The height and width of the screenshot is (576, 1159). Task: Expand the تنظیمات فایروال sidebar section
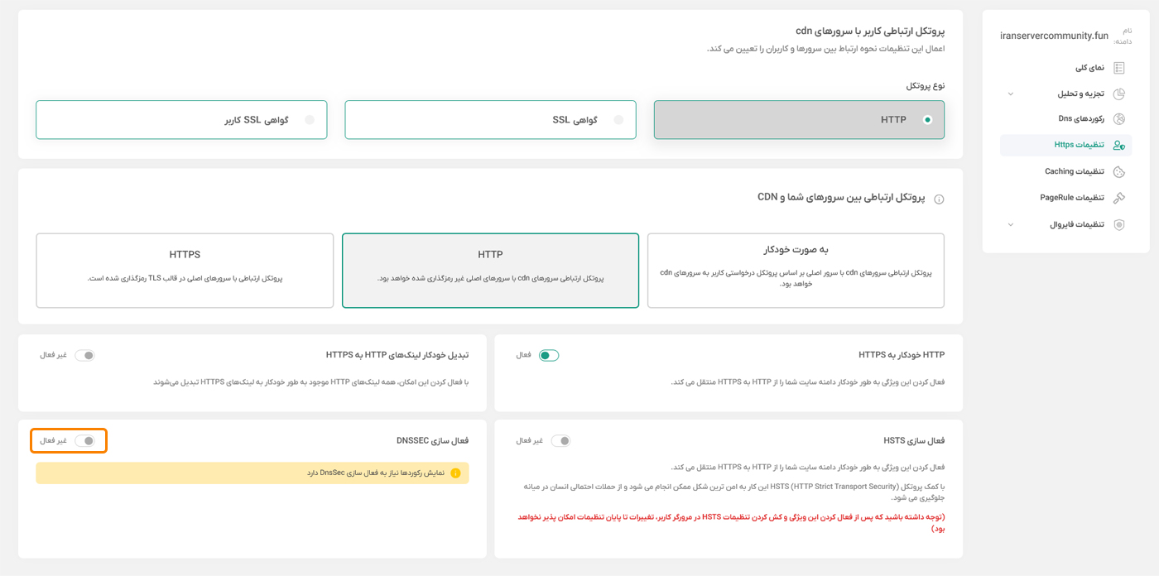1010,223
